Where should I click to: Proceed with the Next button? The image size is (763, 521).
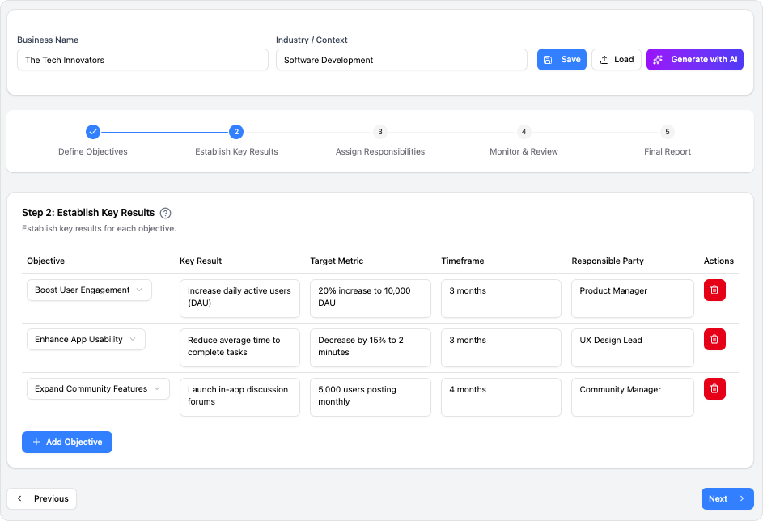(x=727, y=498)
